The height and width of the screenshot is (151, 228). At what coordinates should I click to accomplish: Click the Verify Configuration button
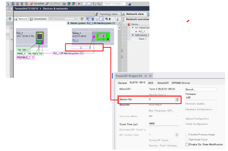tap(201, 124)
